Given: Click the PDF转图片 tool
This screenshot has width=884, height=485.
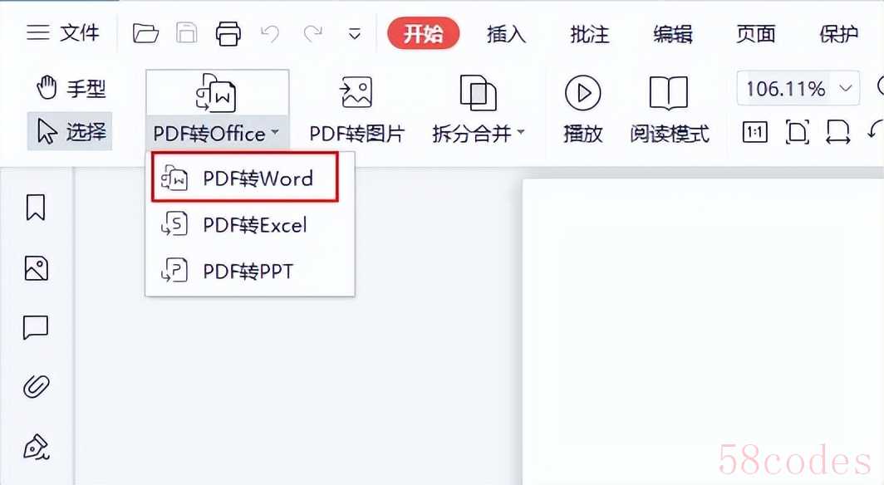Looking at the screenshot, I should (x=357, y=110).
